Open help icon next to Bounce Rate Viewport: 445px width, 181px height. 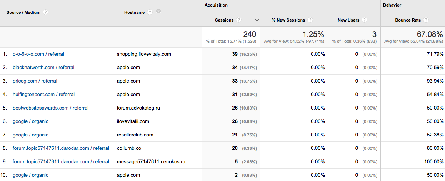[426, 20]
